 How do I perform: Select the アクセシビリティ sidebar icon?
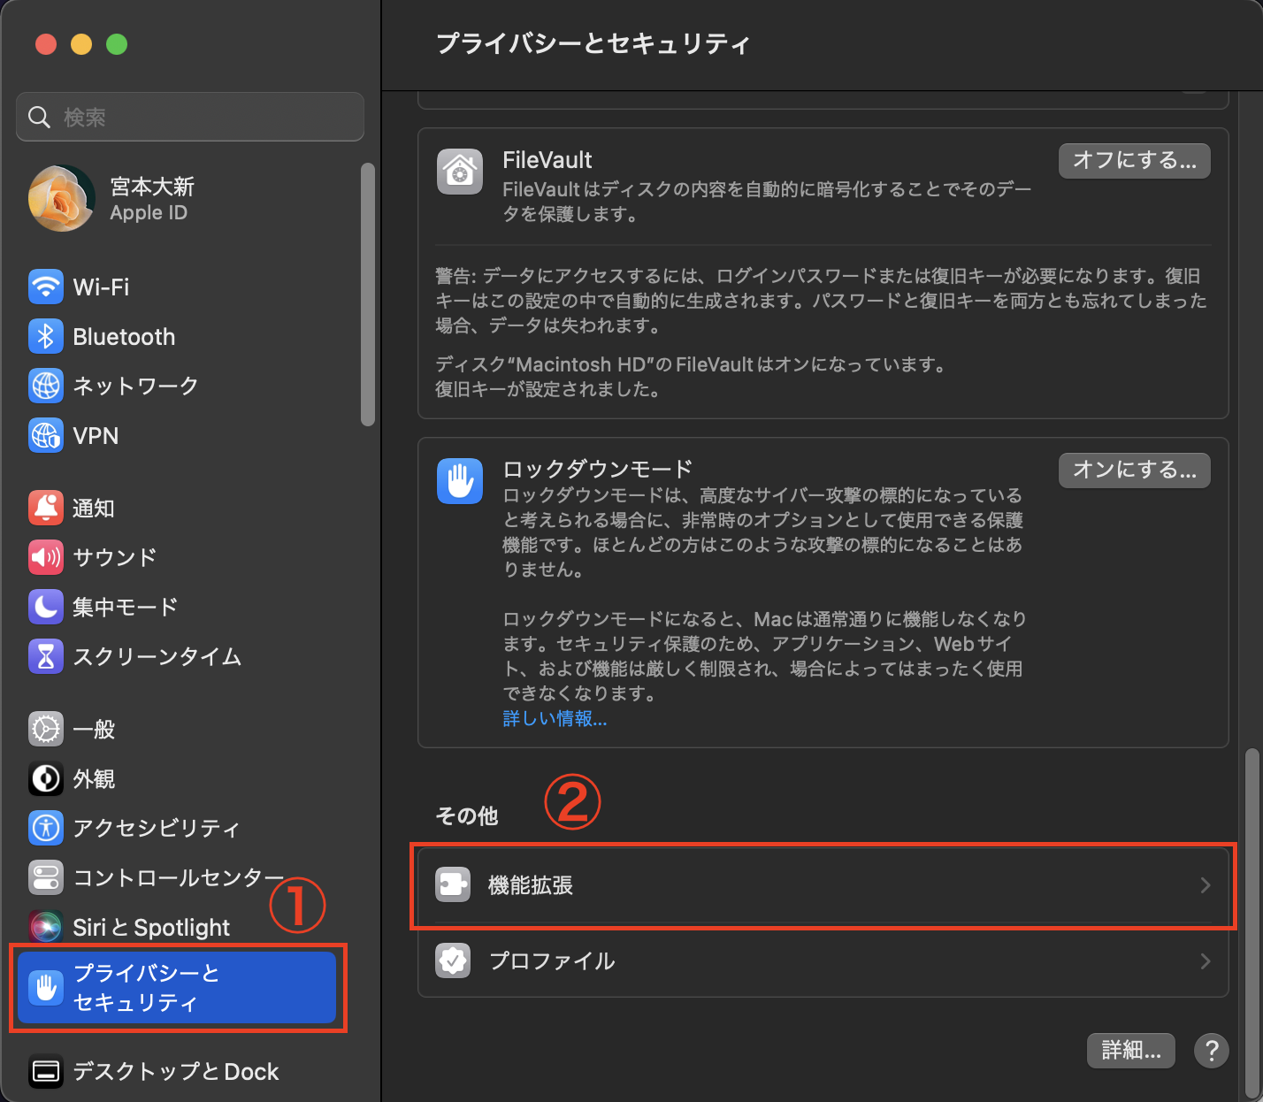tap(45, 828)
